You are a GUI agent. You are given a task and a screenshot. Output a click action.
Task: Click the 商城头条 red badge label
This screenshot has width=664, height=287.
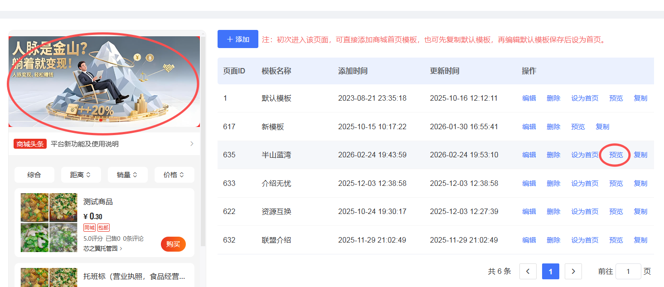click(30, 144)
